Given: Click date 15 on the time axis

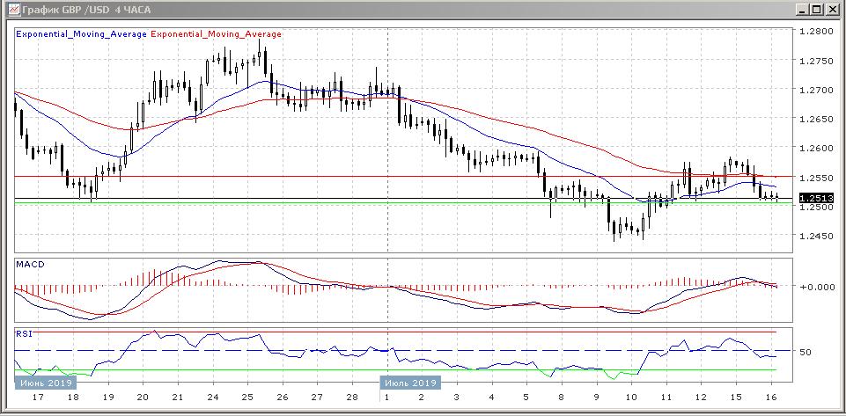Looking at the screenshot, I should coord(735,398).
